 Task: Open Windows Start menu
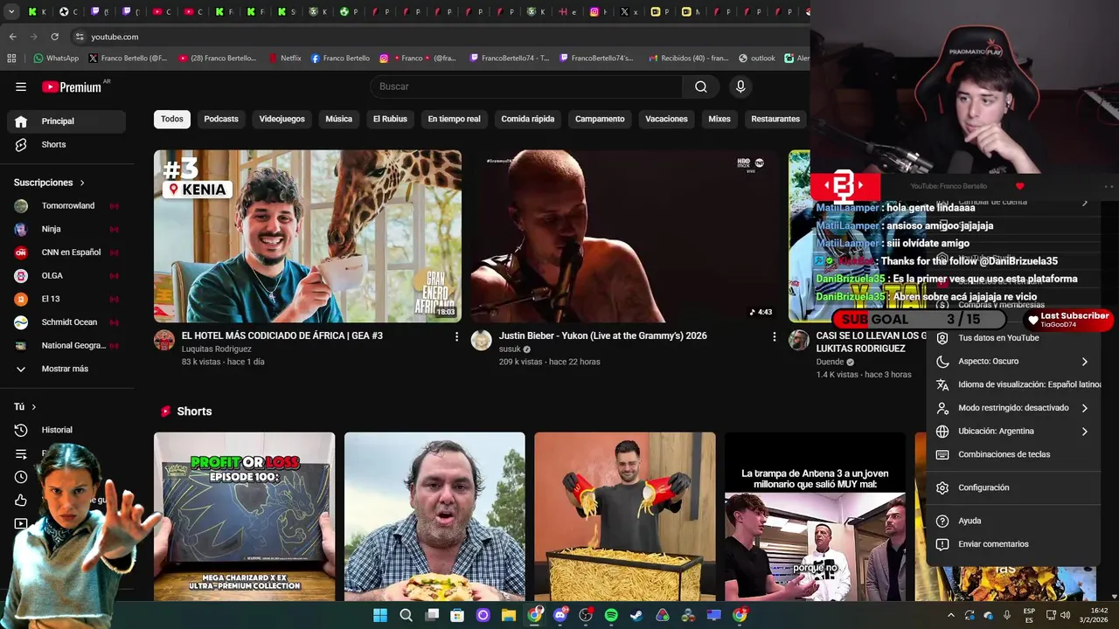point(380,615)
